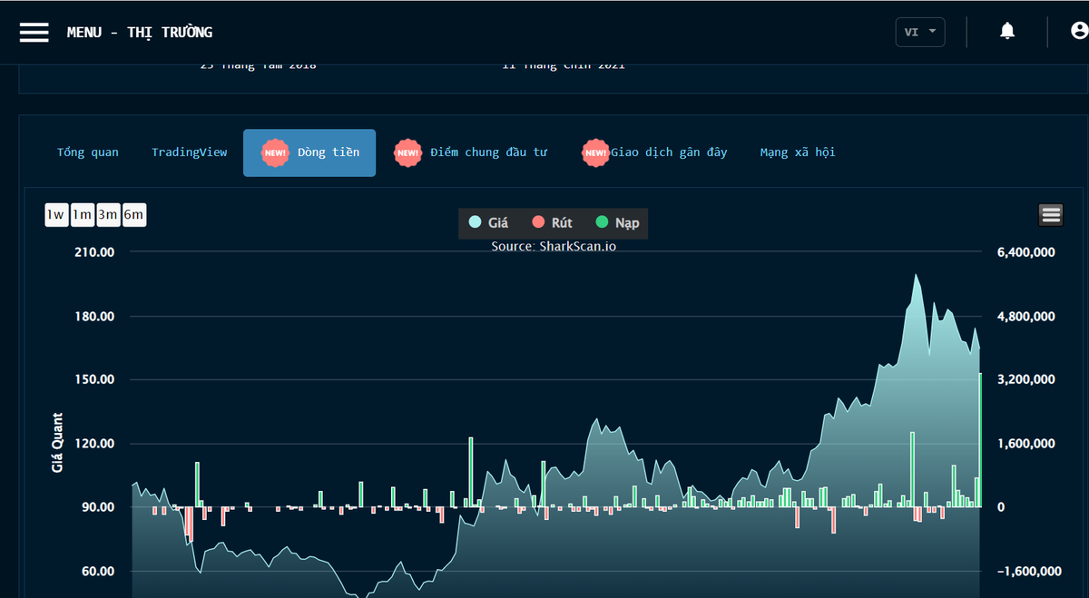Click the Rút legend red color dot
This screenshot has width=1089, height=598.
pyautogui.click(x=538, y=222)
